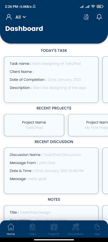Screen dimensions: 108x242
Task: Open Files icon in bottom navigation
Action: [97, 227]
